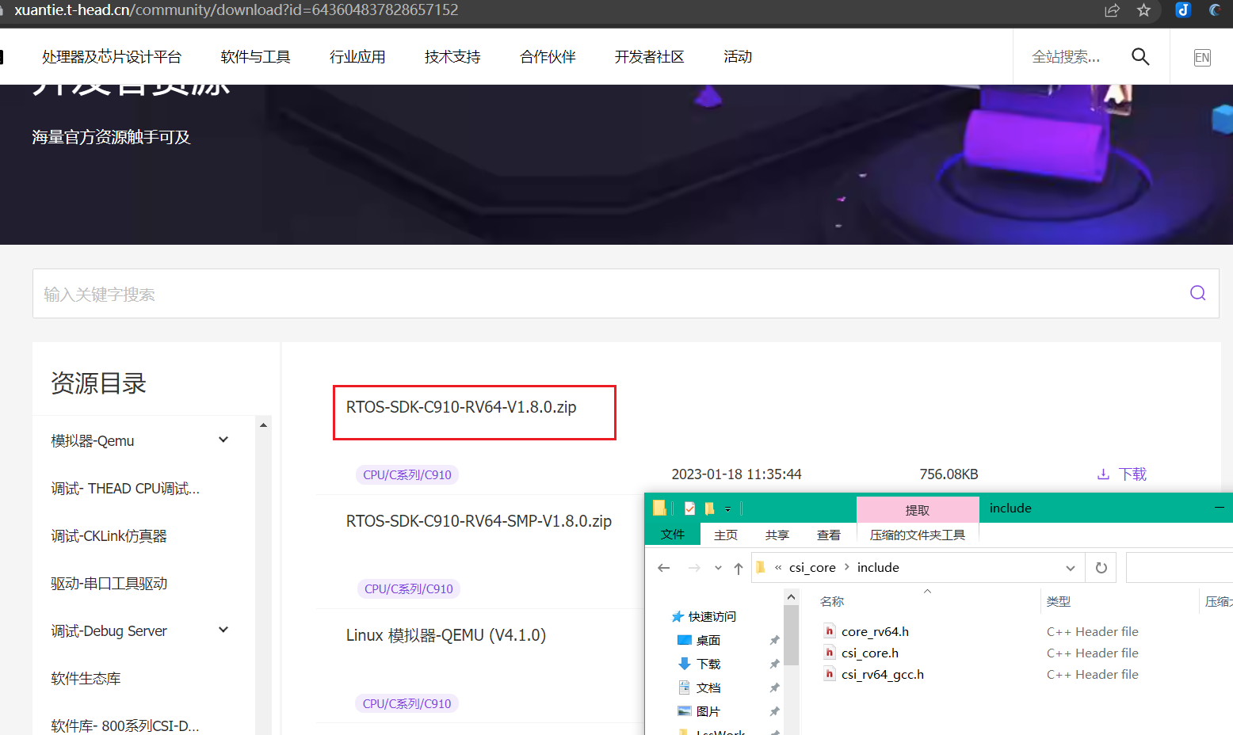
Task: Click the csi_core.h file icon
Action: tap(829, 653)
